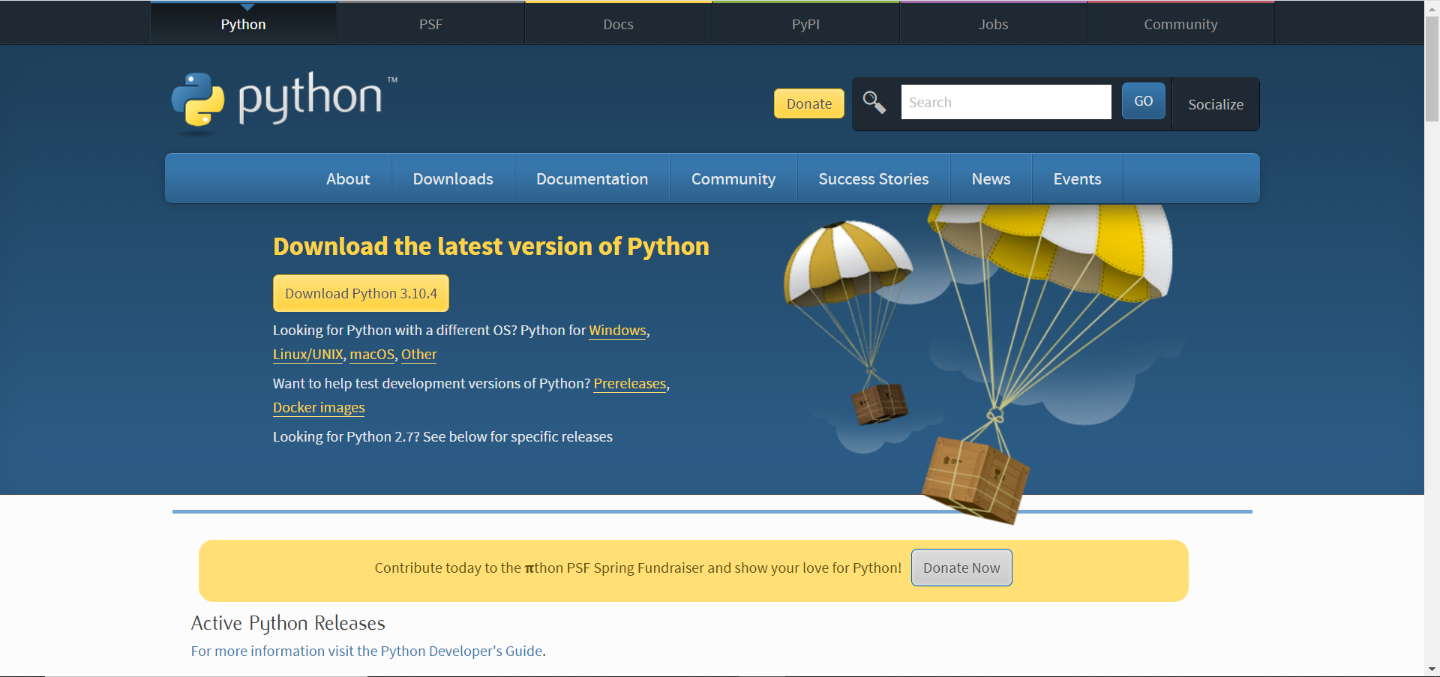Open the News menu
This screenshot has height=677, width=1440.
991,178
